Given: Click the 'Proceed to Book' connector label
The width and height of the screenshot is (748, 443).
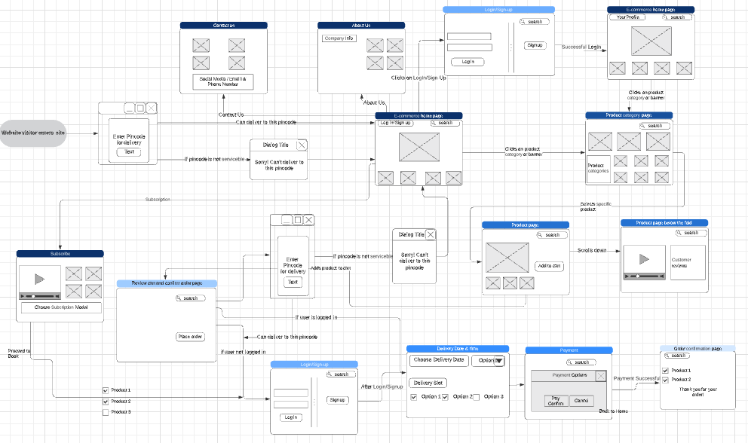Looking at the screenshot, I should 19,353.
